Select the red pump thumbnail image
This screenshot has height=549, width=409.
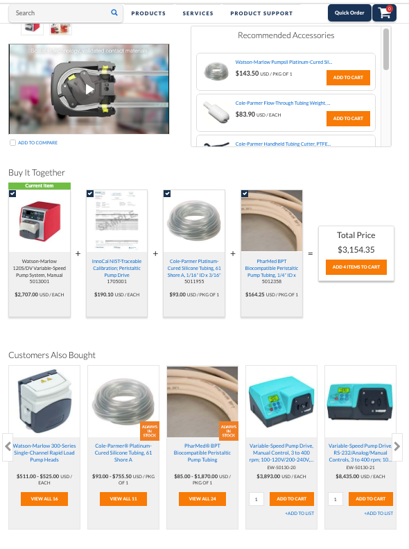(x=32, y=27)
